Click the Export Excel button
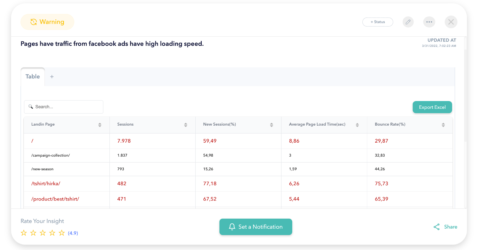The image size is (478, 250). point(432,107)
